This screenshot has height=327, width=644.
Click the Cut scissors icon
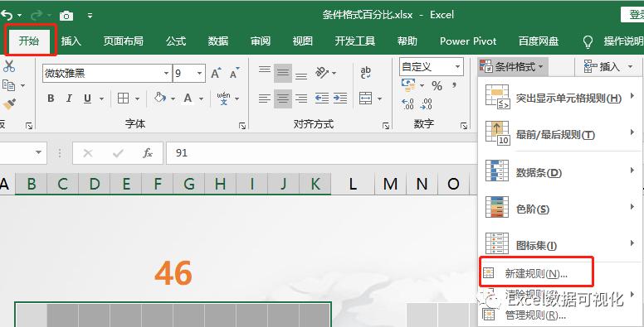click(8, 66)
